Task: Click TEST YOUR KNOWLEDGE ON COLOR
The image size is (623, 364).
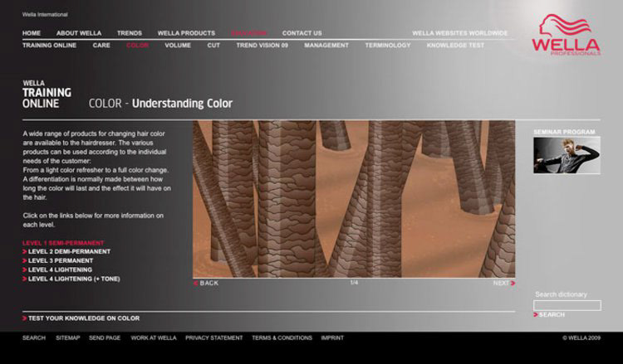Action: tap(81, 318)
